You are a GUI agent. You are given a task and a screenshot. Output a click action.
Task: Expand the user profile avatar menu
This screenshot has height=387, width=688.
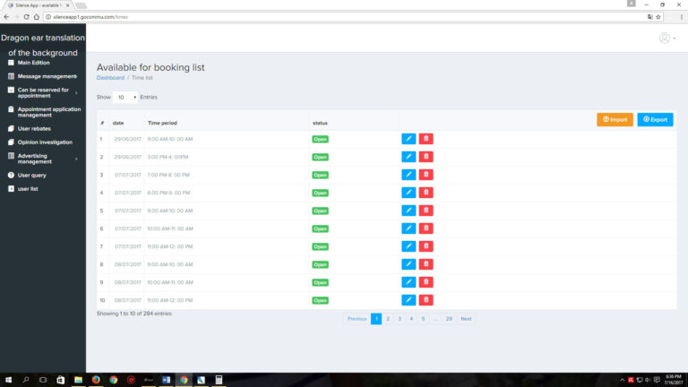(x=666, y=38)
